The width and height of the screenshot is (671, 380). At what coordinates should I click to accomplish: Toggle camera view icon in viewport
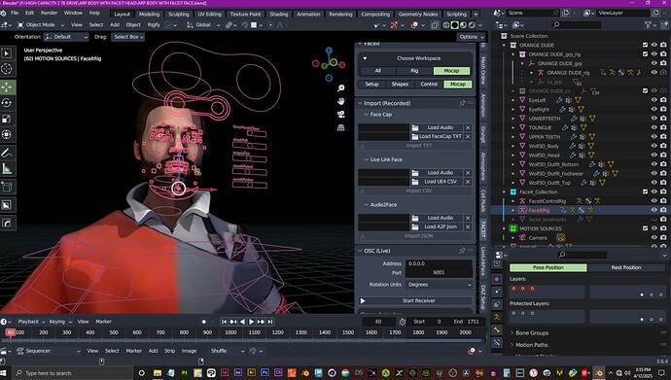[x=340, y=114]
